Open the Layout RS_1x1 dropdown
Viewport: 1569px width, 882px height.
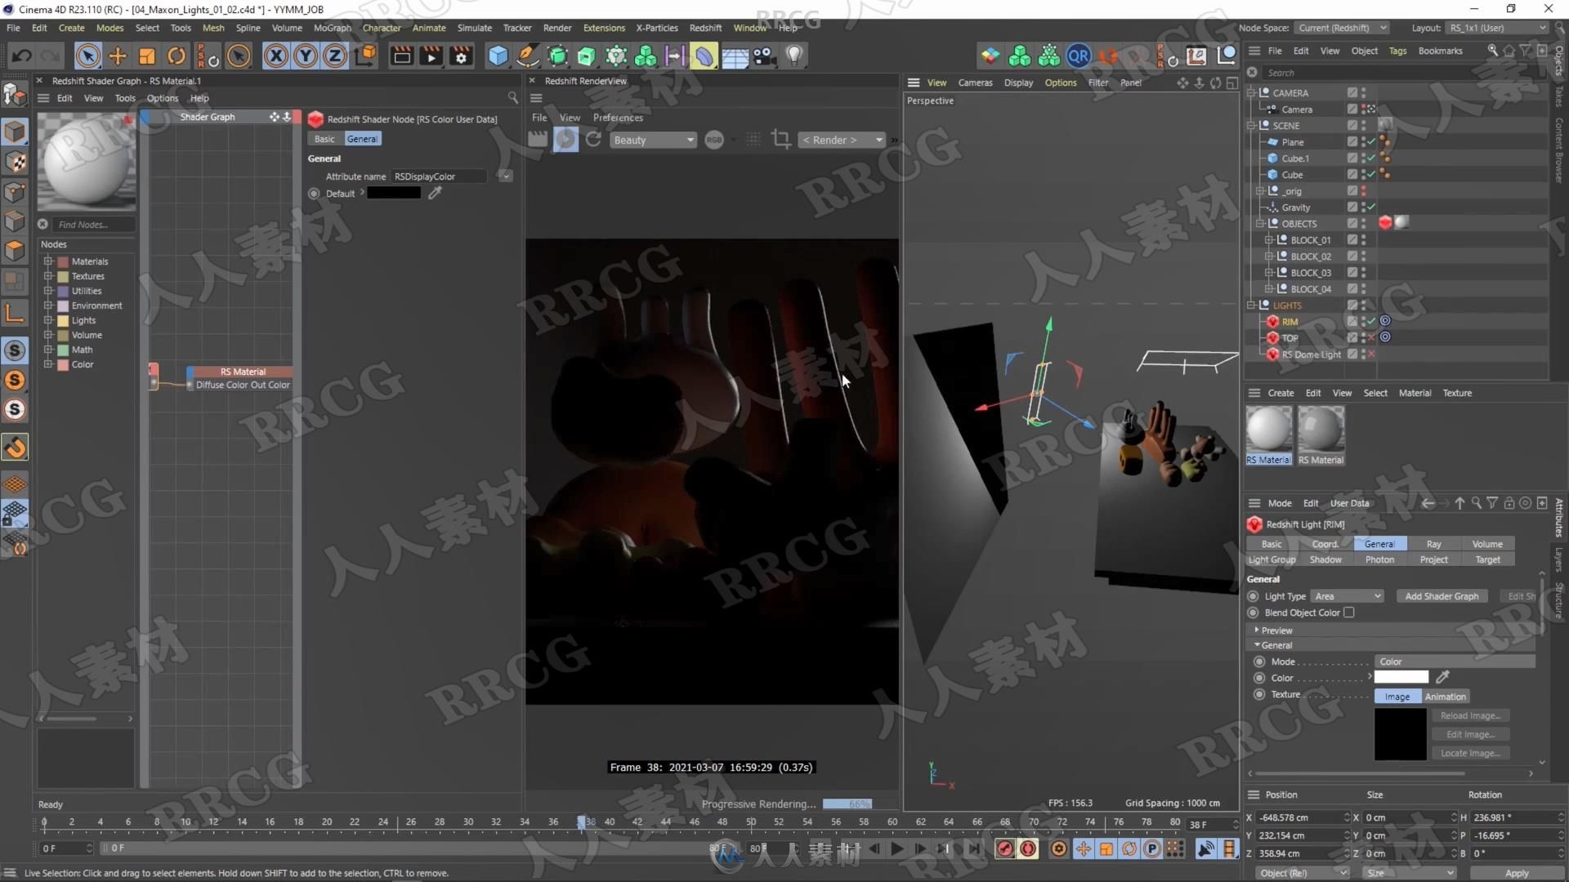[1497, 28]
